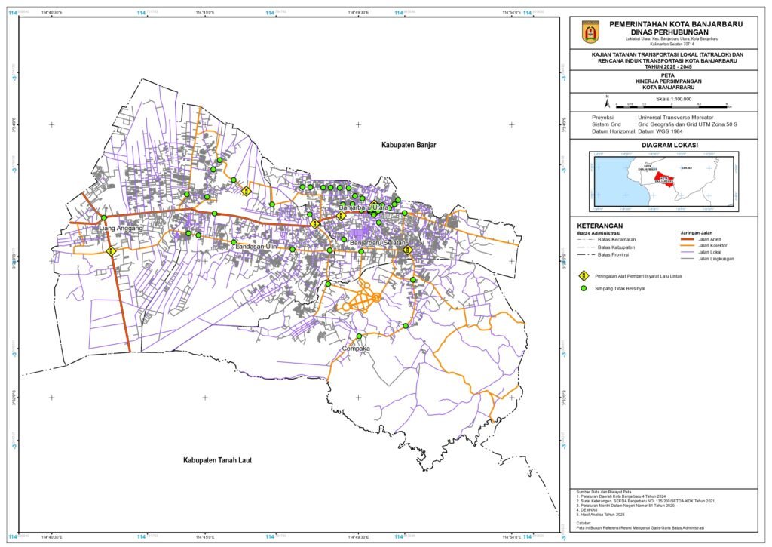Click the KETERANGAN legend heading
Viewport: 772px width, 547px height.
[599, 226]
